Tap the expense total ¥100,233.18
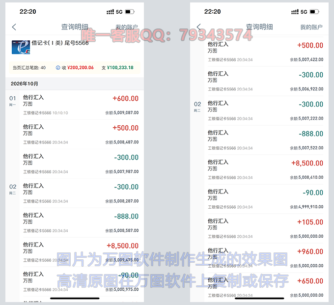 [120, 67]
